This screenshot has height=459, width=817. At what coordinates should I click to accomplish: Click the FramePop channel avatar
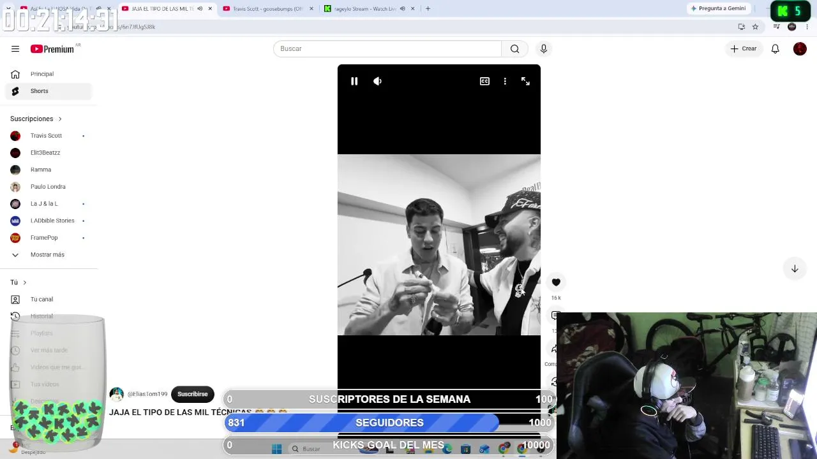point(15,238)
